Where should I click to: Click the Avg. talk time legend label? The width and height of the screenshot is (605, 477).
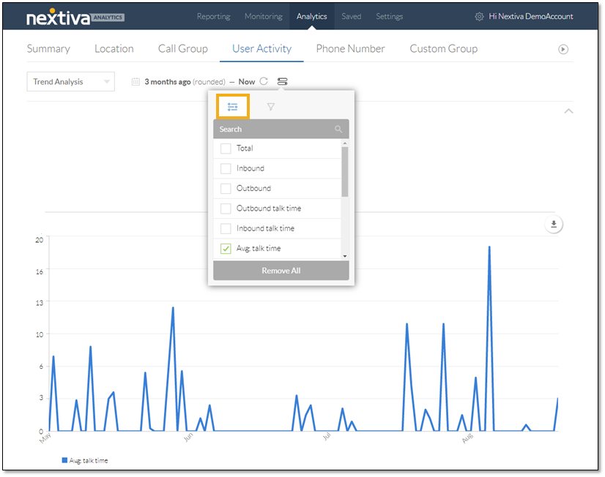coord(89,461)
